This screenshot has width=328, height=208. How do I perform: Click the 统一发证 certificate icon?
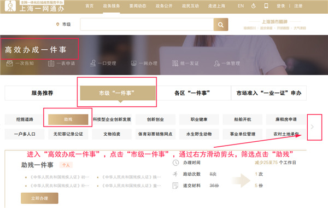(175, 63)
